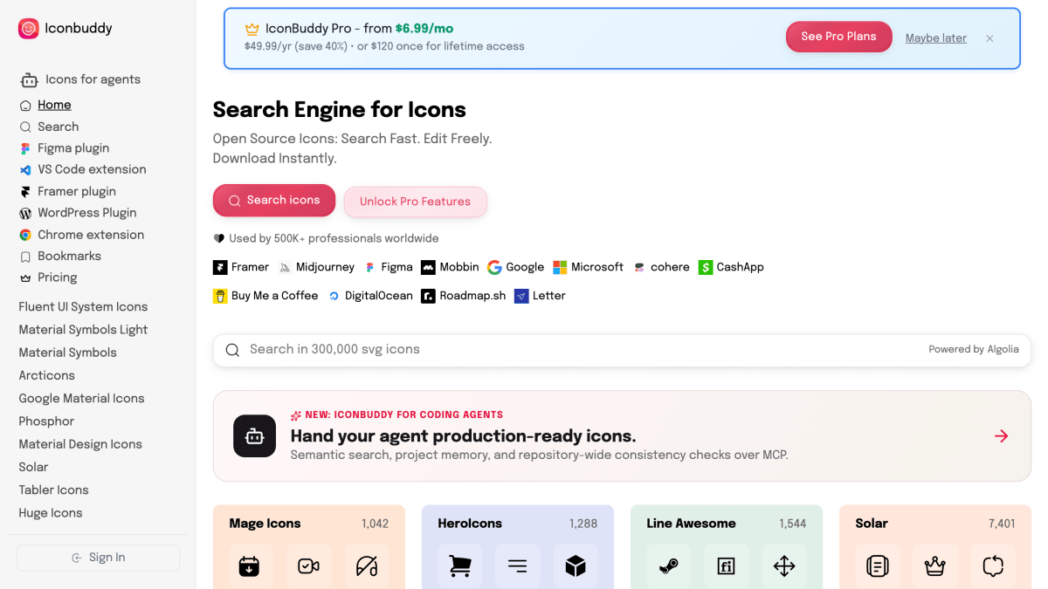The image size is (1048, 589).
Task: Open Google Material Icons set
Action: pyautogui.click(x=81, y=398)
